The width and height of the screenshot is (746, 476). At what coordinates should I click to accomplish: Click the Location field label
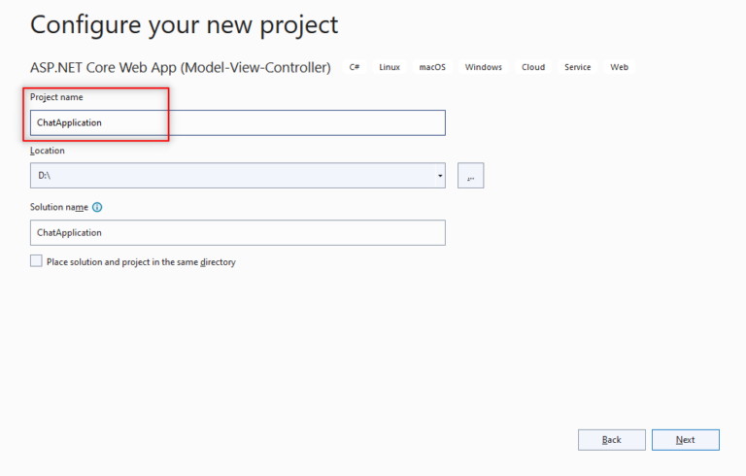pyautogui.click(x=47, y=151)
